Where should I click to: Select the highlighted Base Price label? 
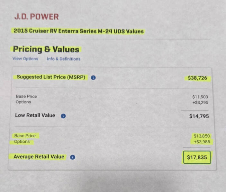(x=25, y=136)
